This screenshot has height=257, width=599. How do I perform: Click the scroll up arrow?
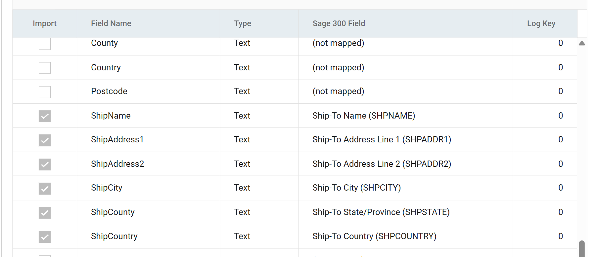click(x=582, y=43)
